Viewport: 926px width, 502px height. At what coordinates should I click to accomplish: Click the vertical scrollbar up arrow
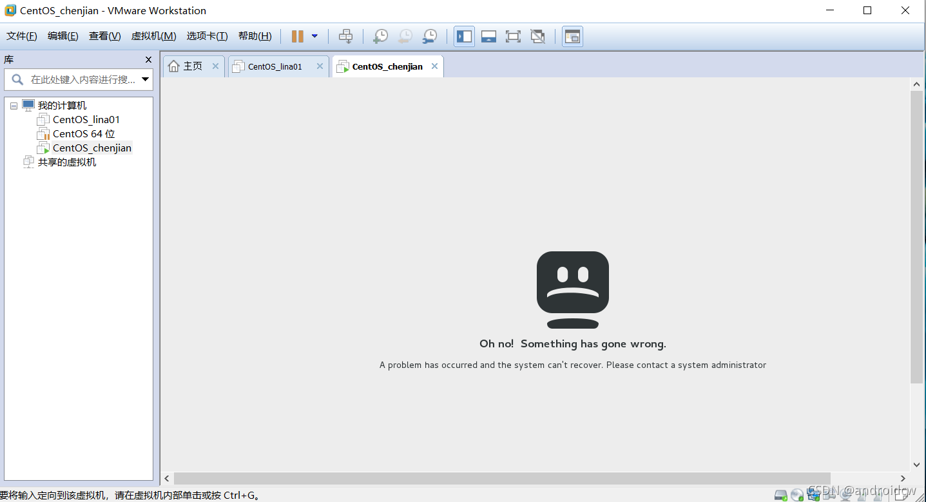click(x=916, y=84)
